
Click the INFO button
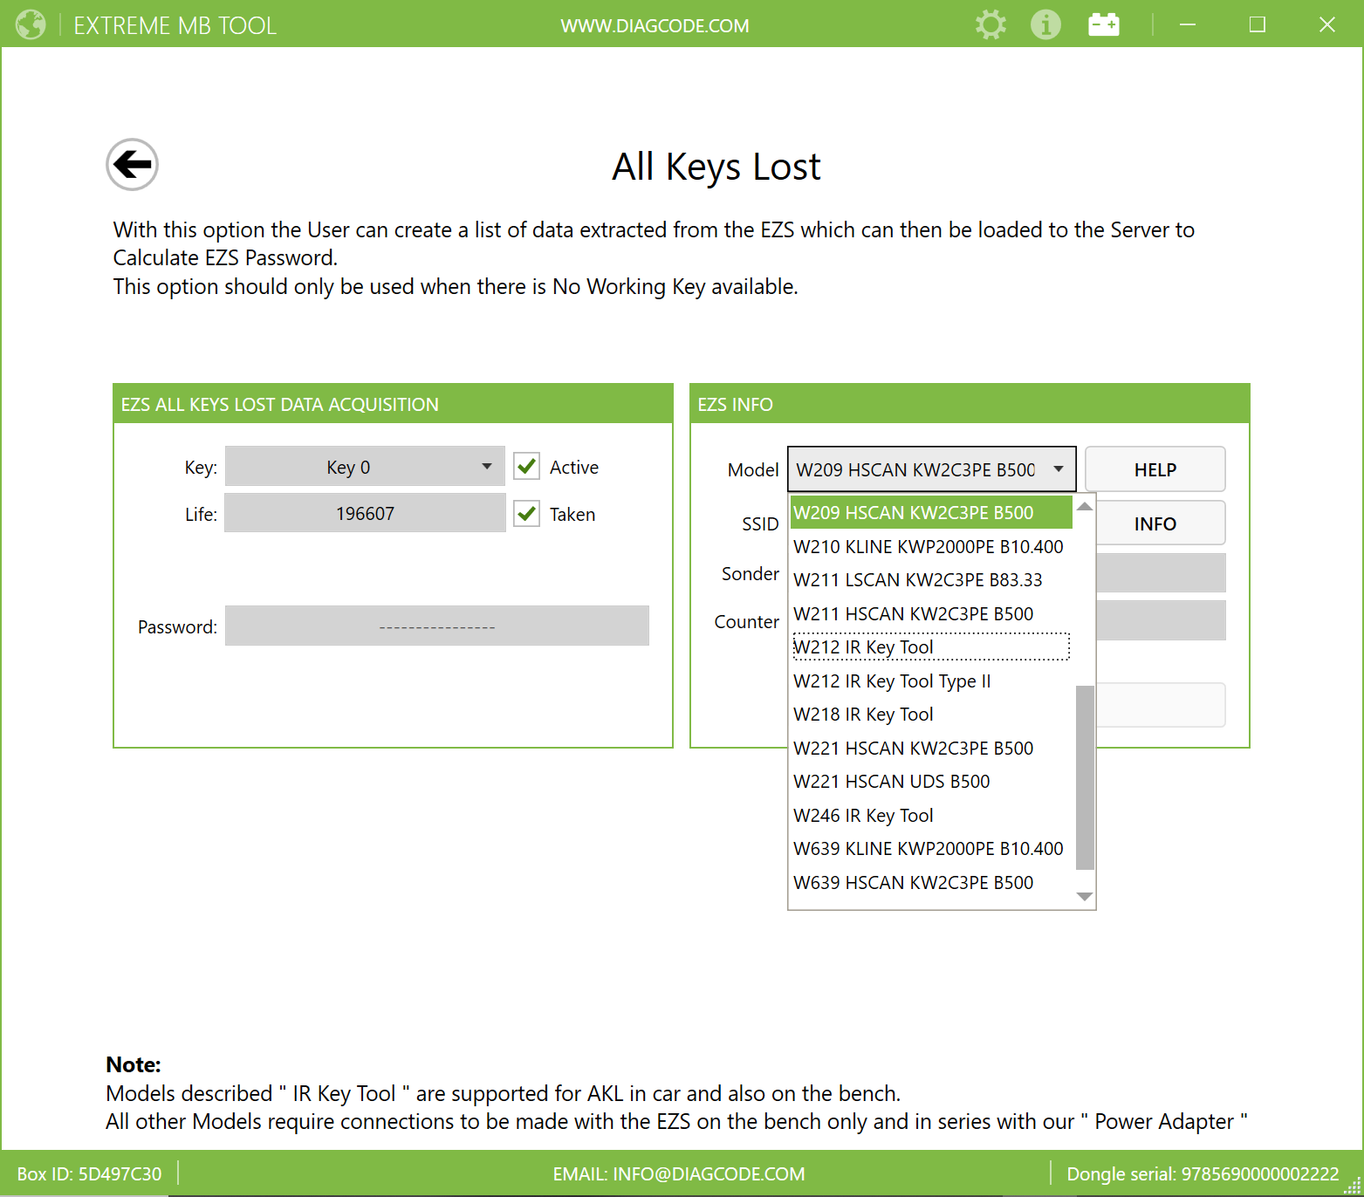[x=1160, y=523]
